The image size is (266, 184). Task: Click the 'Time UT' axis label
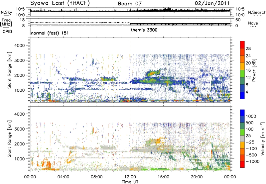[130, 182]
